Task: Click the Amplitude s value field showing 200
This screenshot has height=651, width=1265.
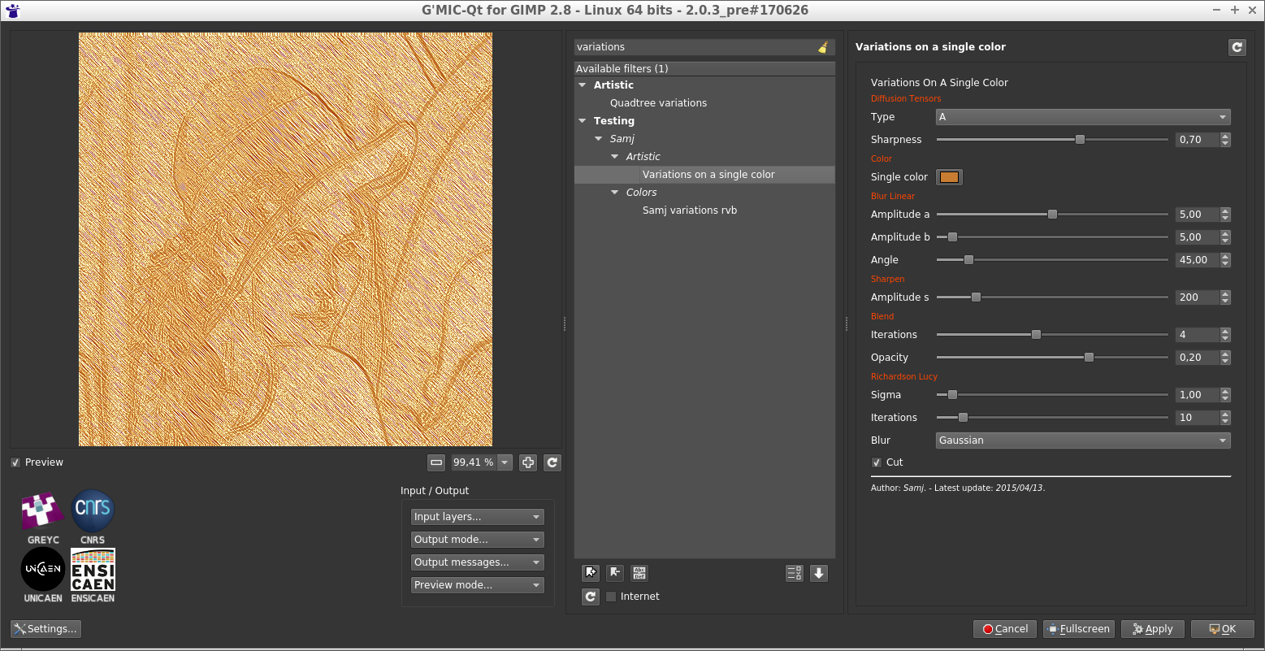Action: pyautogui.click(x=1198, y=297)
